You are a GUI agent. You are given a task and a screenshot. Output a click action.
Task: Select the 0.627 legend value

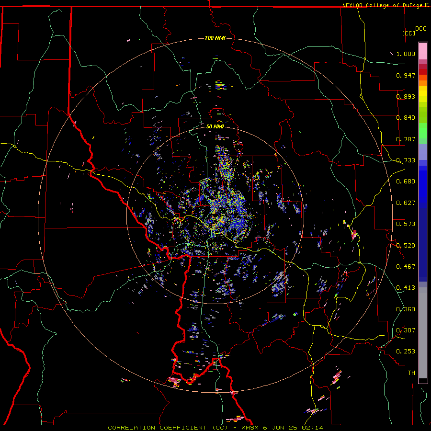(406, 203)
